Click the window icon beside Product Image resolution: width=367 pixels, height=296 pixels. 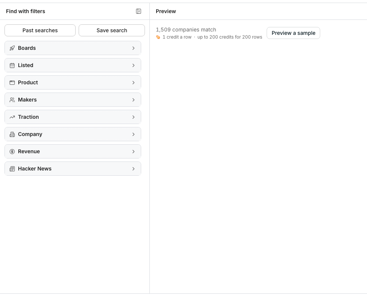(12, 83)
